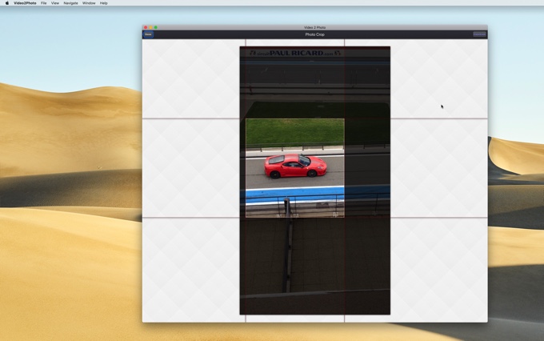Open the Window menu
Screen dimensions: 544x341
click(89, 3)
